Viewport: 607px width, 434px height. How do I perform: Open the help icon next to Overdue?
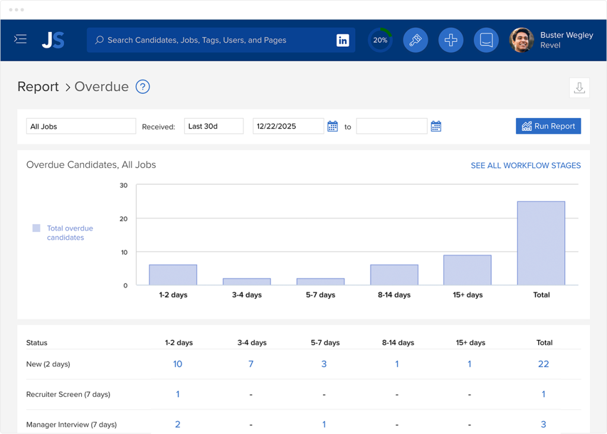click(x=142, y=86)
